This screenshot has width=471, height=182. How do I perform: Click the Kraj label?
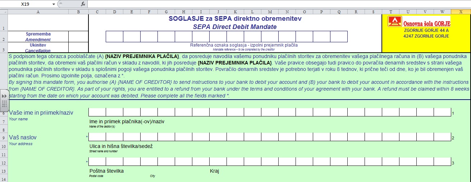pyautogui.click(x=214, y=171)
